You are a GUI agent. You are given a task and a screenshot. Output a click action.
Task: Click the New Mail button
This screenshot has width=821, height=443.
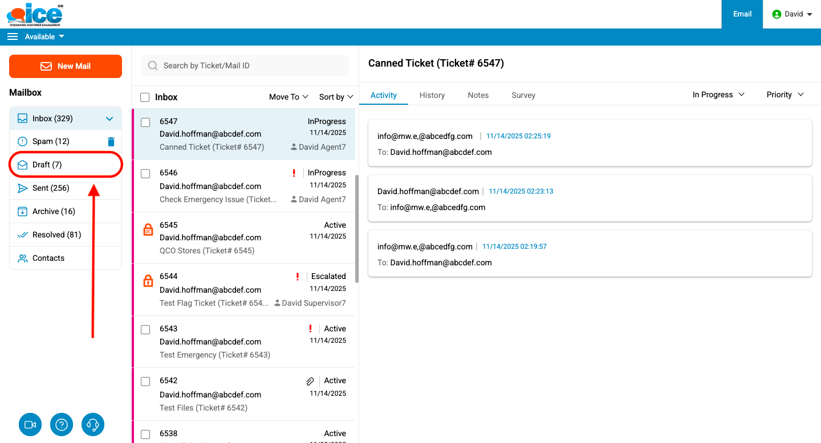[x=66, y=66]
